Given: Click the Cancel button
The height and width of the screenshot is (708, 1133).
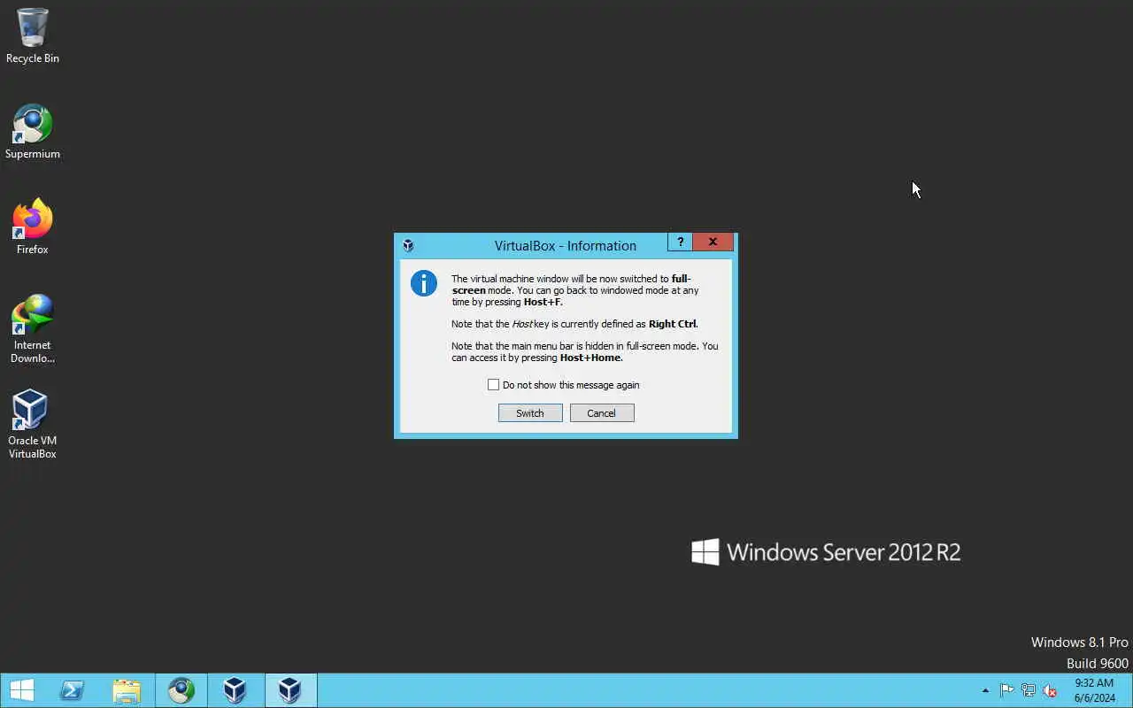Looking at the screenshot, I should click(x=602, y=413).
